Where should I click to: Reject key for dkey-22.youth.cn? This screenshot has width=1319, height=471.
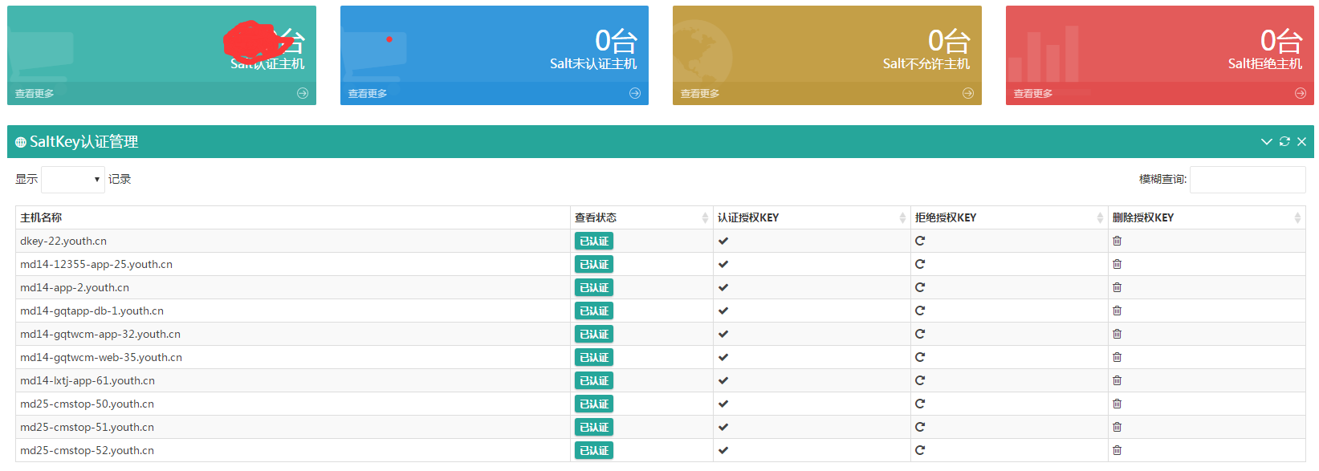pos(920,241)
